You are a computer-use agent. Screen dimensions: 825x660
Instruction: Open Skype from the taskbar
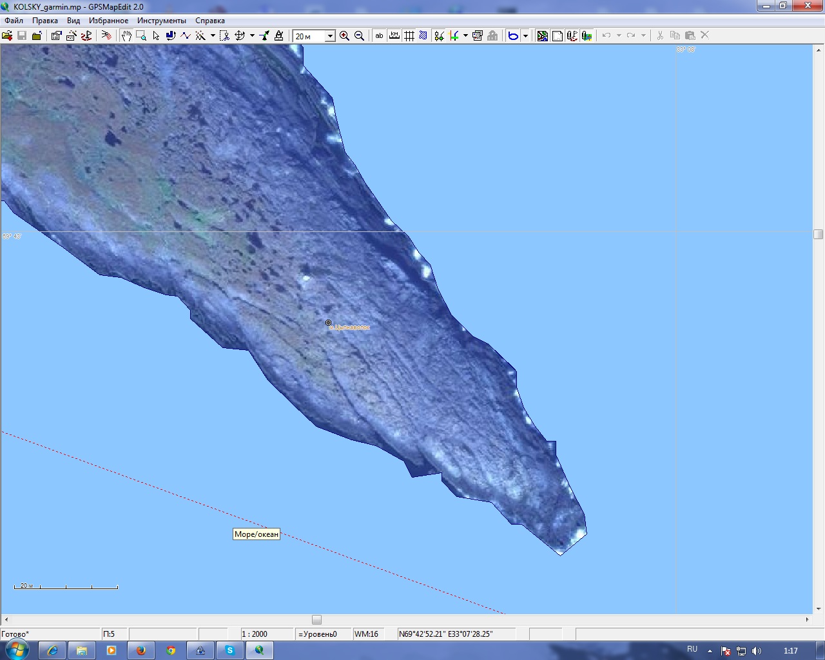pyautogui.click(x=230, y=650)
